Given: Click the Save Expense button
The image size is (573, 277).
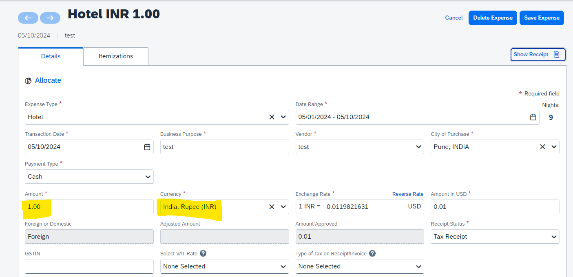Looking at the screenshot, I should (x=542, y=18).
